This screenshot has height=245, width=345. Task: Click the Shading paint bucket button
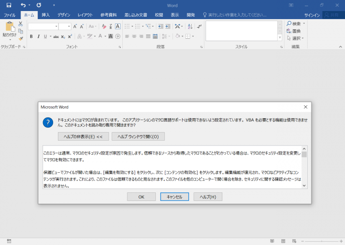click(178, 36)
